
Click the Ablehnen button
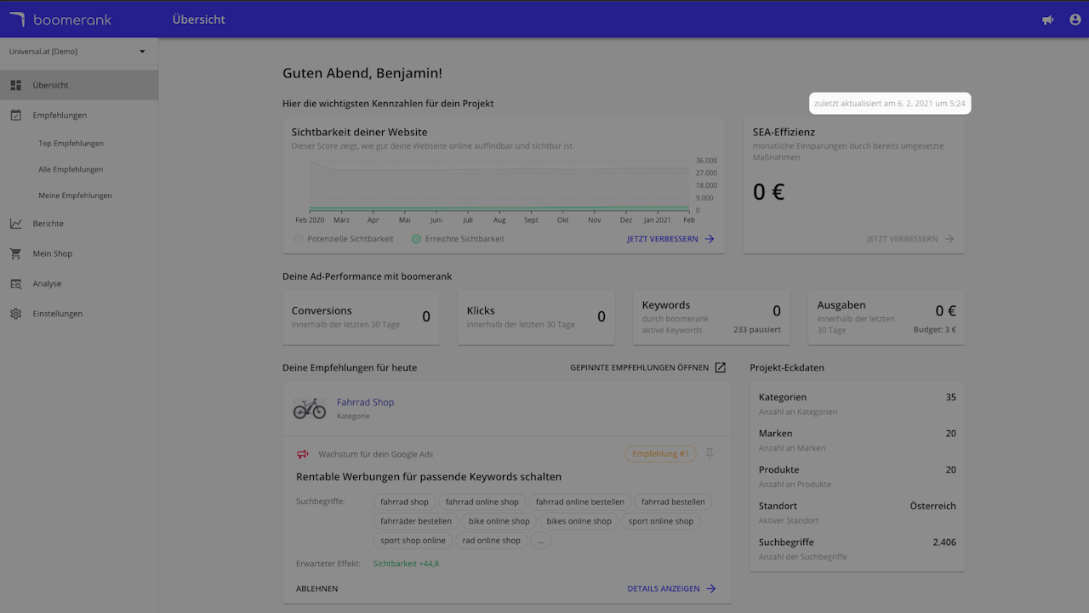pos(316,588)
